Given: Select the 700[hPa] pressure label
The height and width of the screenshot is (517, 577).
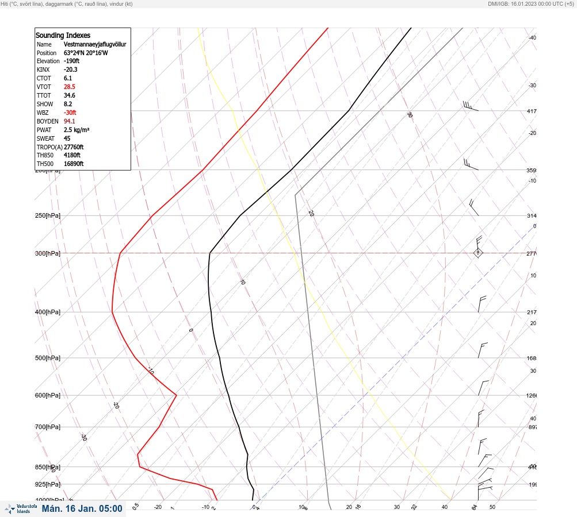Looking at the screenshot, I should click(x=48, y=427).
